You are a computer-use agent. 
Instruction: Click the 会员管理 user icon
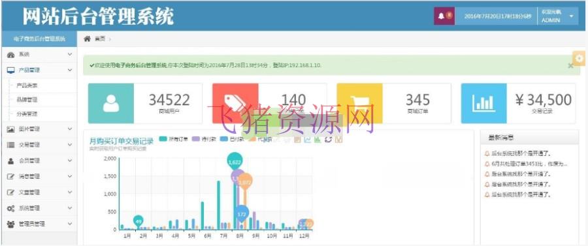pyautogui.click(x=11, y=161)
